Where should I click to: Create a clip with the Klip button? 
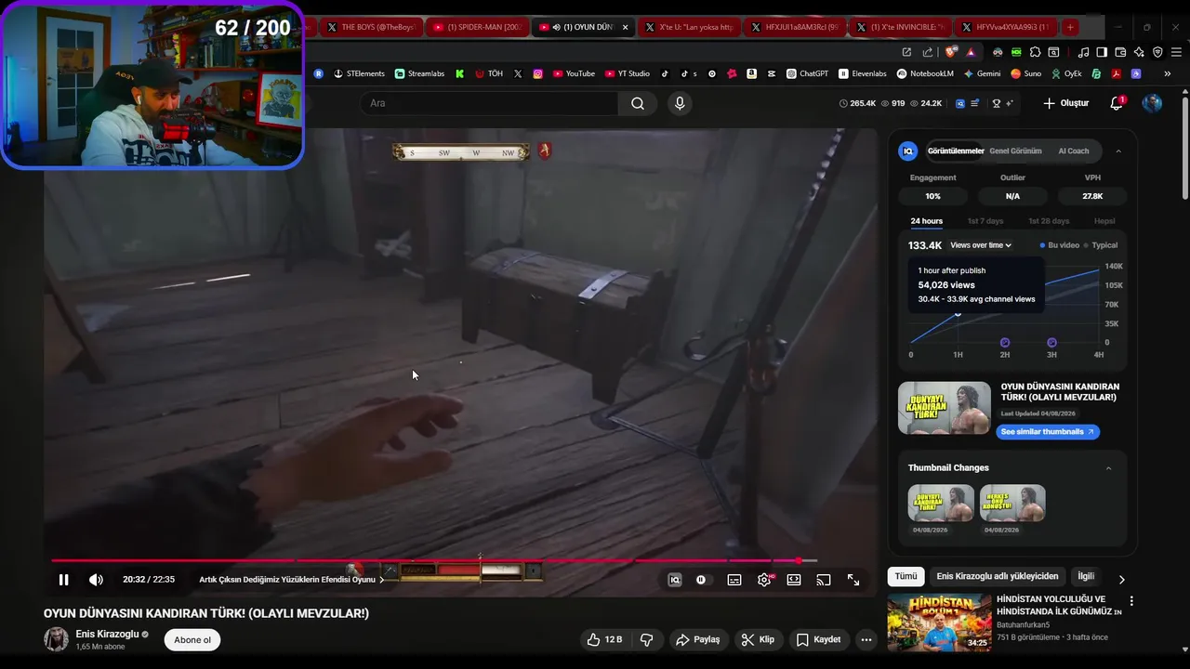tap(758, 639)
